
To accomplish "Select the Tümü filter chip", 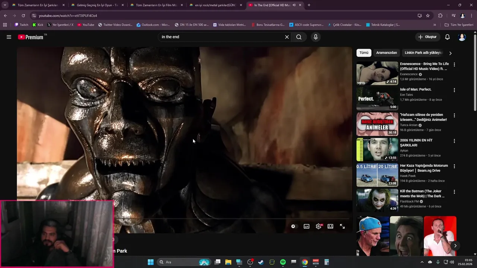I will 364,53.
